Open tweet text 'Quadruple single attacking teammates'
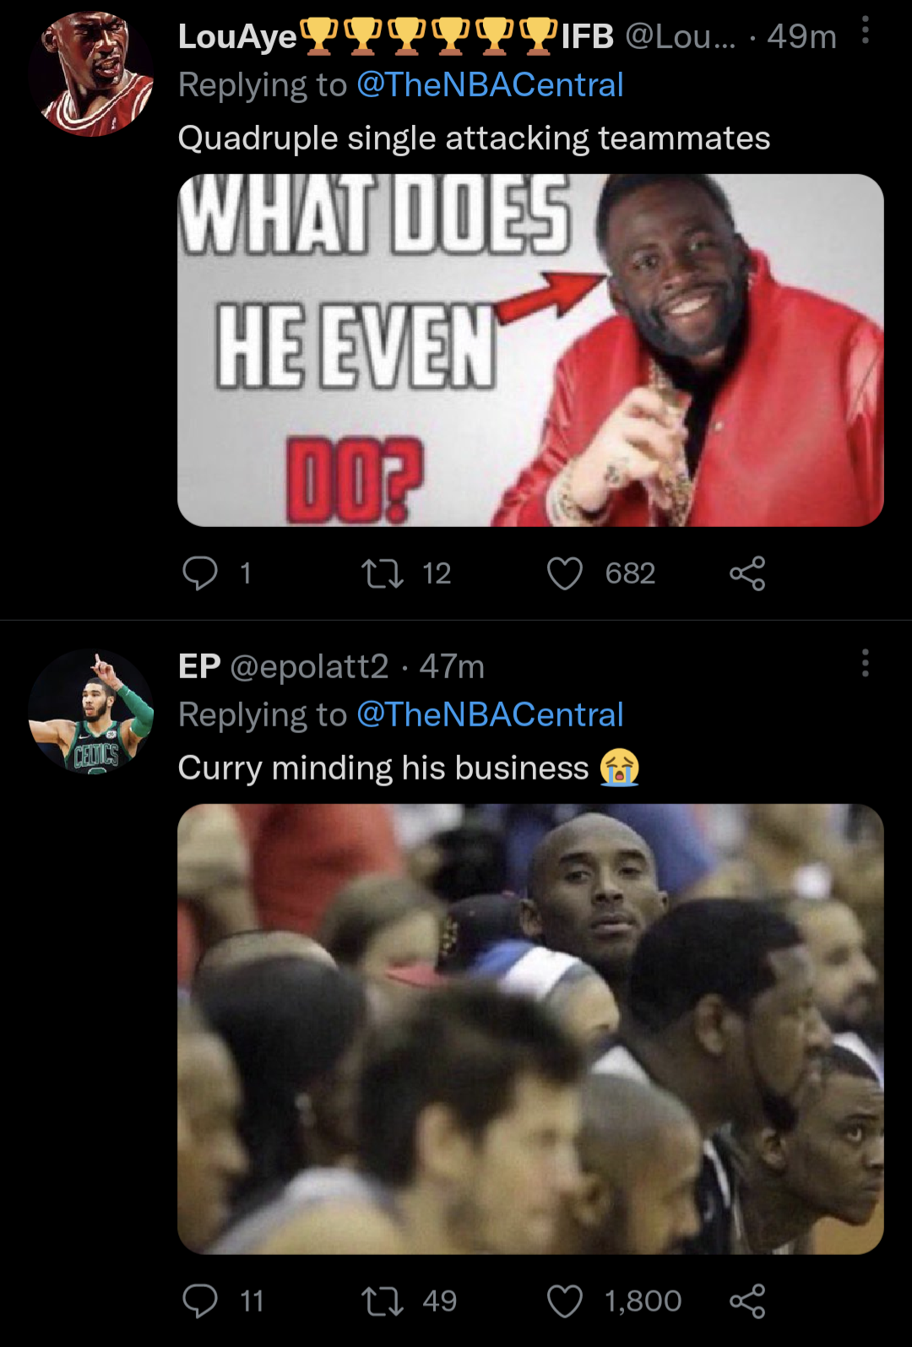 tap(474, 139)
